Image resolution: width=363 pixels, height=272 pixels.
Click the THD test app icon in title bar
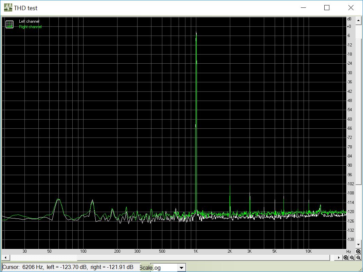[8, 7]
